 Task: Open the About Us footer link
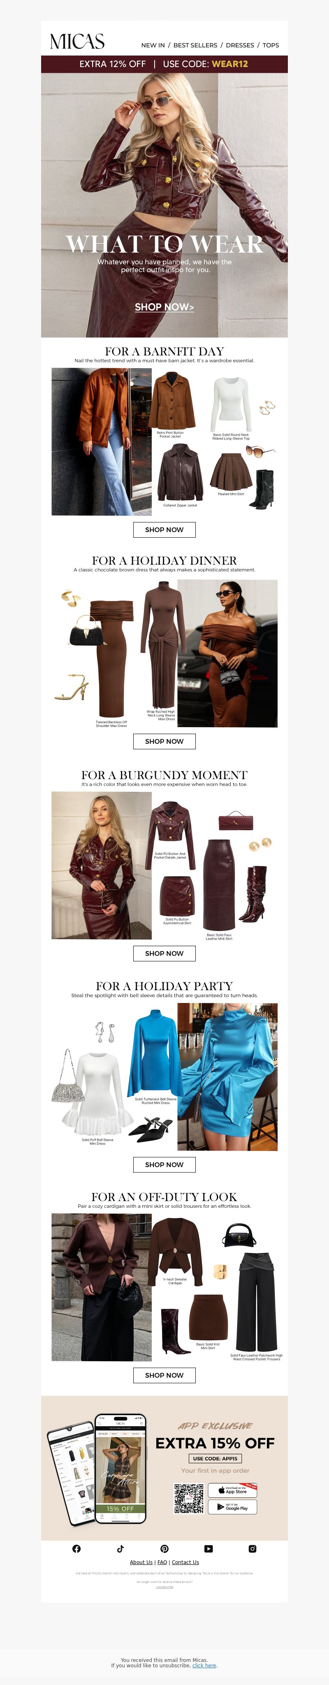(x=141, y=1562)
